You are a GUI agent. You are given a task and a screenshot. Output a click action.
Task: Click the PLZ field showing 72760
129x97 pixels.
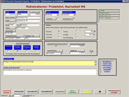[12, 25]
